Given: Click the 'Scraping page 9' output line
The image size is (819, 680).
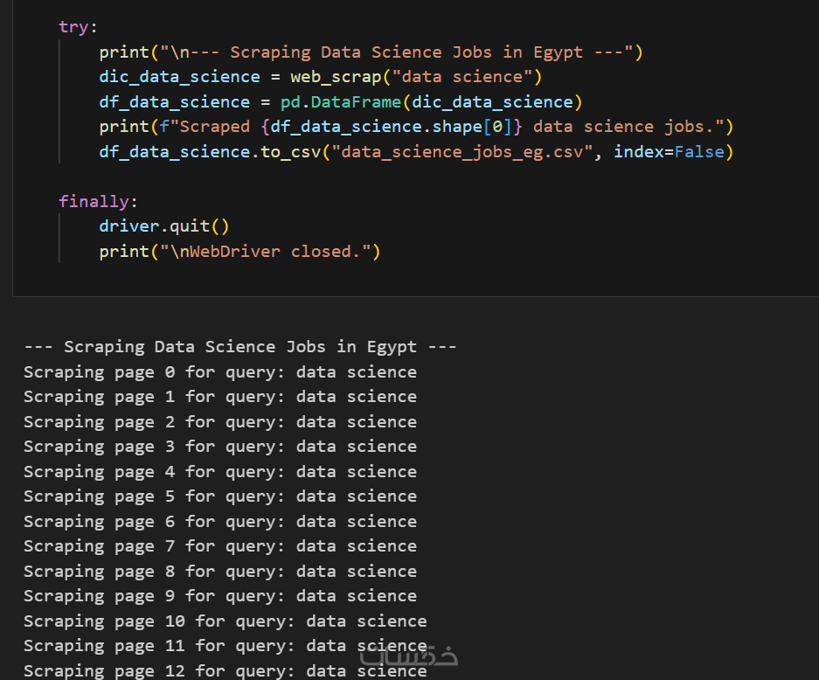Looking at the screenshot, I should point(220,596).
